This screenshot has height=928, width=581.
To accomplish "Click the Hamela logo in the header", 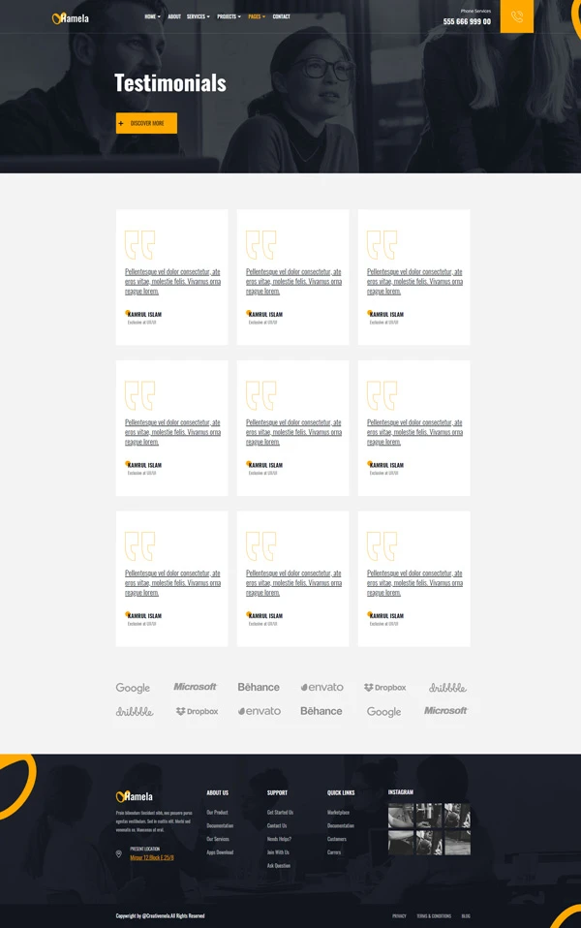I will [71, 17].
